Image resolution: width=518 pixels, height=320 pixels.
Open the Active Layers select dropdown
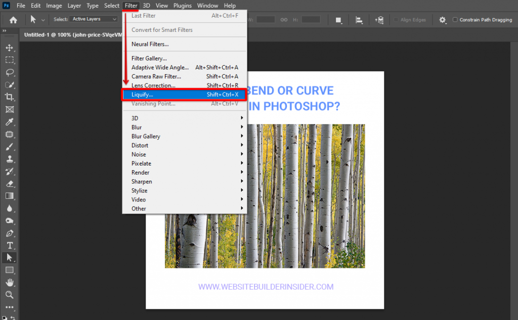[x=94, y=19]
